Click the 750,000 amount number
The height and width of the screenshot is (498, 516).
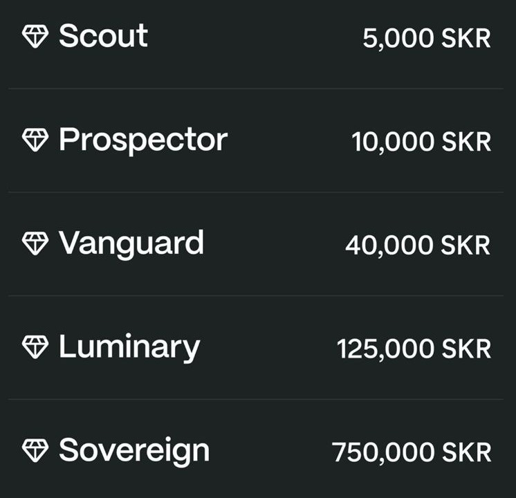click(x=383, y=453)
